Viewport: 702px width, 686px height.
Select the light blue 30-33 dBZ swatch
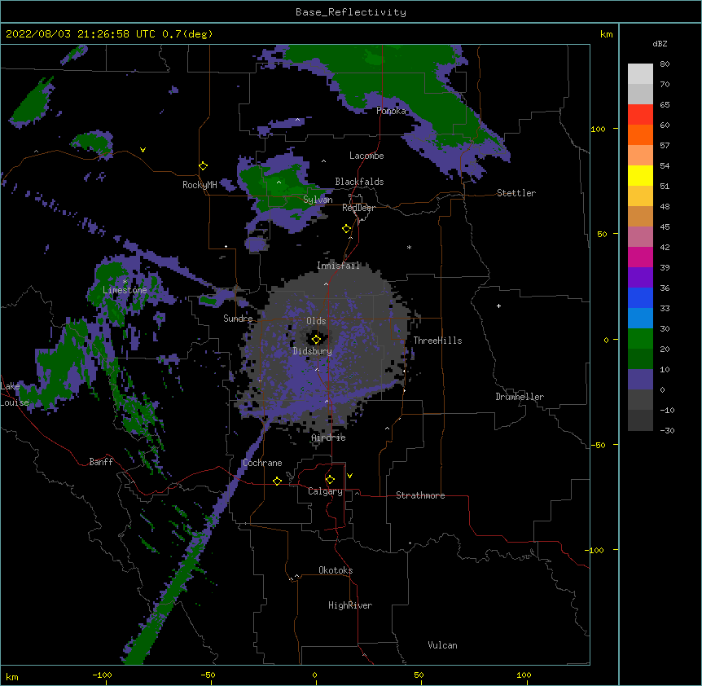point(640,319)
